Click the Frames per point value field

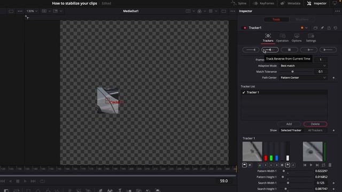[x=321, y=60]
